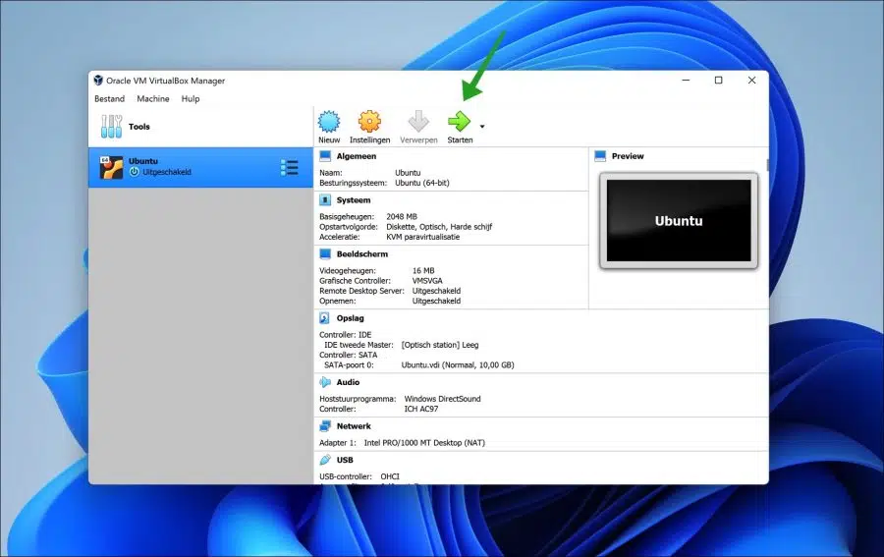
Task: Click the Ubuntu preview thumbnail
Action: [679, 220]
